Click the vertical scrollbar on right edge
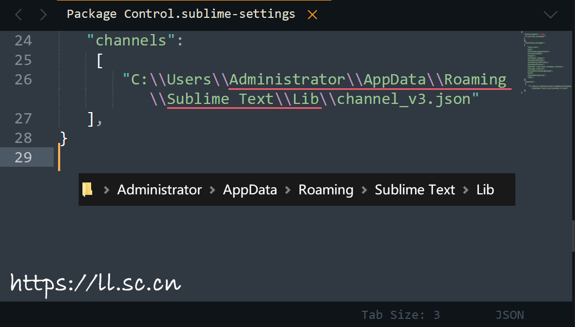The width and height of the screenshot is (575, 327). tap(573, 236)
